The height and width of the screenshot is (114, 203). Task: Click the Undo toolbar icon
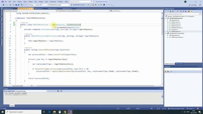coord(22,5)
